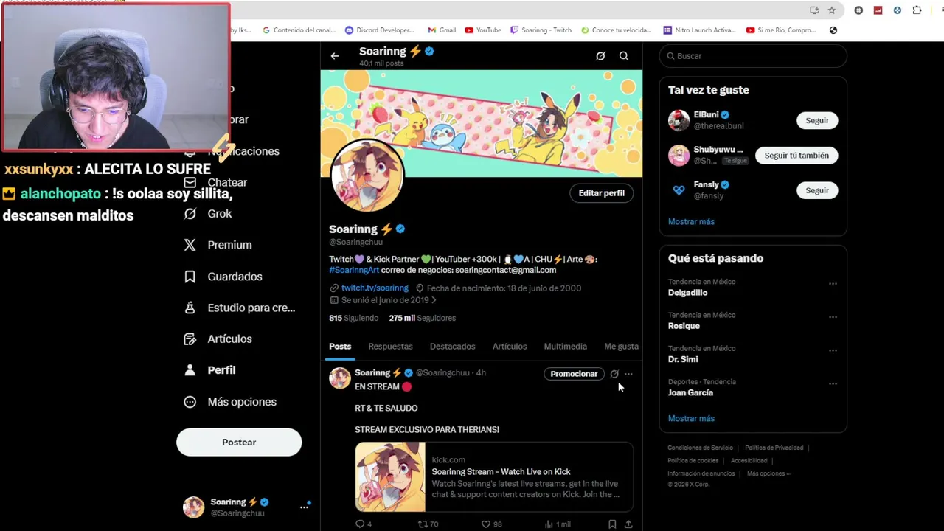Screen dimensions: 944x531
Task: Open options for Joan García trend
Action: 833,383
